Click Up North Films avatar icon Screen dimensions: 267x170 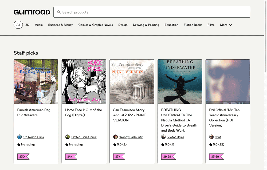tap(19, 137)
